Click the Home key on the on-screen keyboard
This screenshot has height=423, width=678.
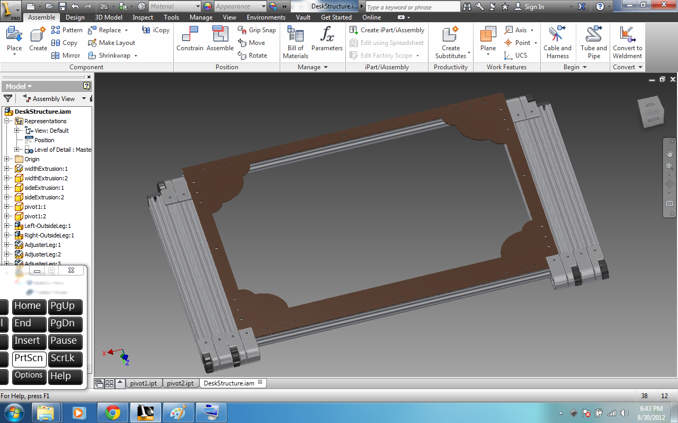(29, 306)
